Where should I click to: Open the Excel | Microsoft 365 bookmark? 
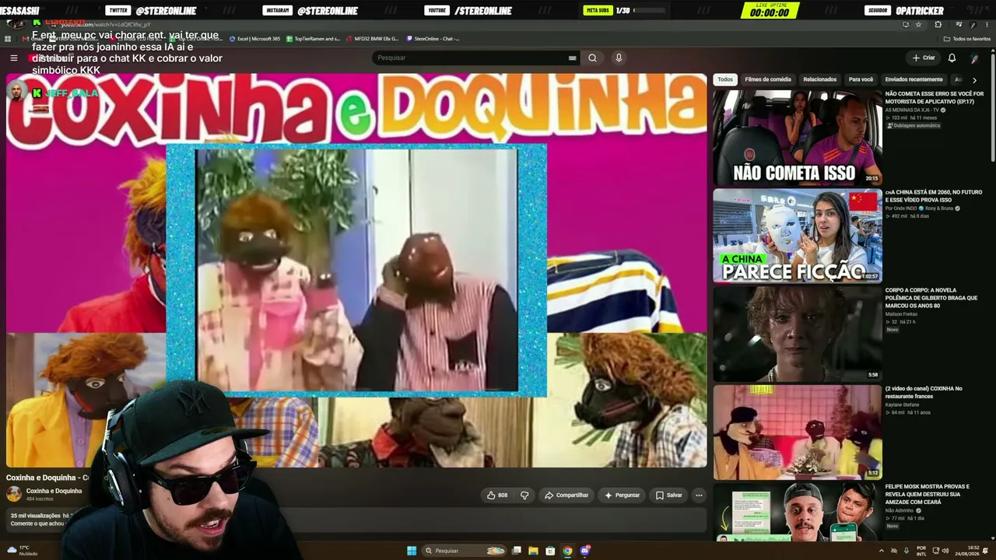[254, 38]
